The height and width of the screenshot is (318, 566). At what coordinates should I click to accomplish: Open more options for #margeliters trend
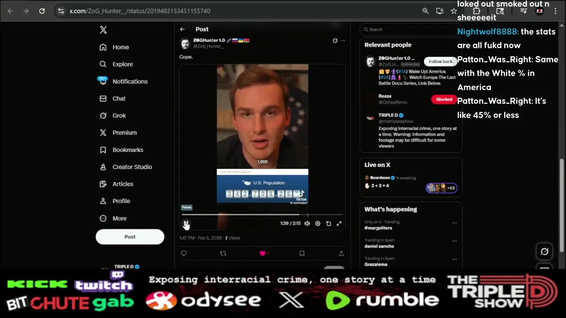pos(454,223)
